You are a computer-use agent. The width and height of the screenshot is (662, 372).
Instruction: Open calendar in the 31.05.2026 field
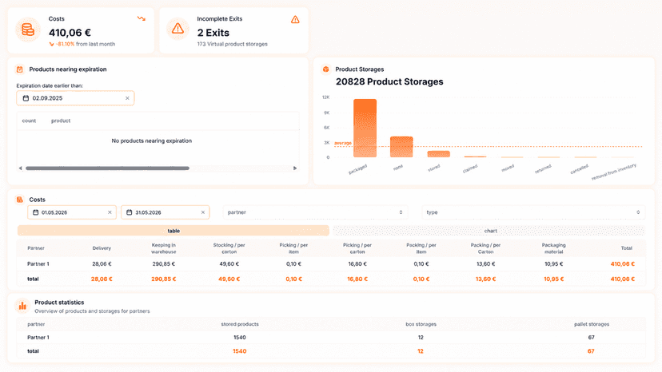click(130, 212)
